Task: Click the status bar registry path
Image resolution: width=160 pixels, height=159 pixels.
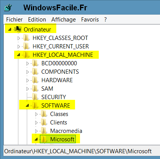Action: (78, 151)
